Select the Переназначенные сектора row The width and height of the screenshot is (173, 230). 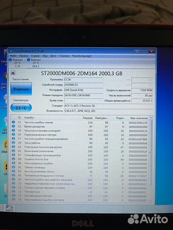(80, 135)
